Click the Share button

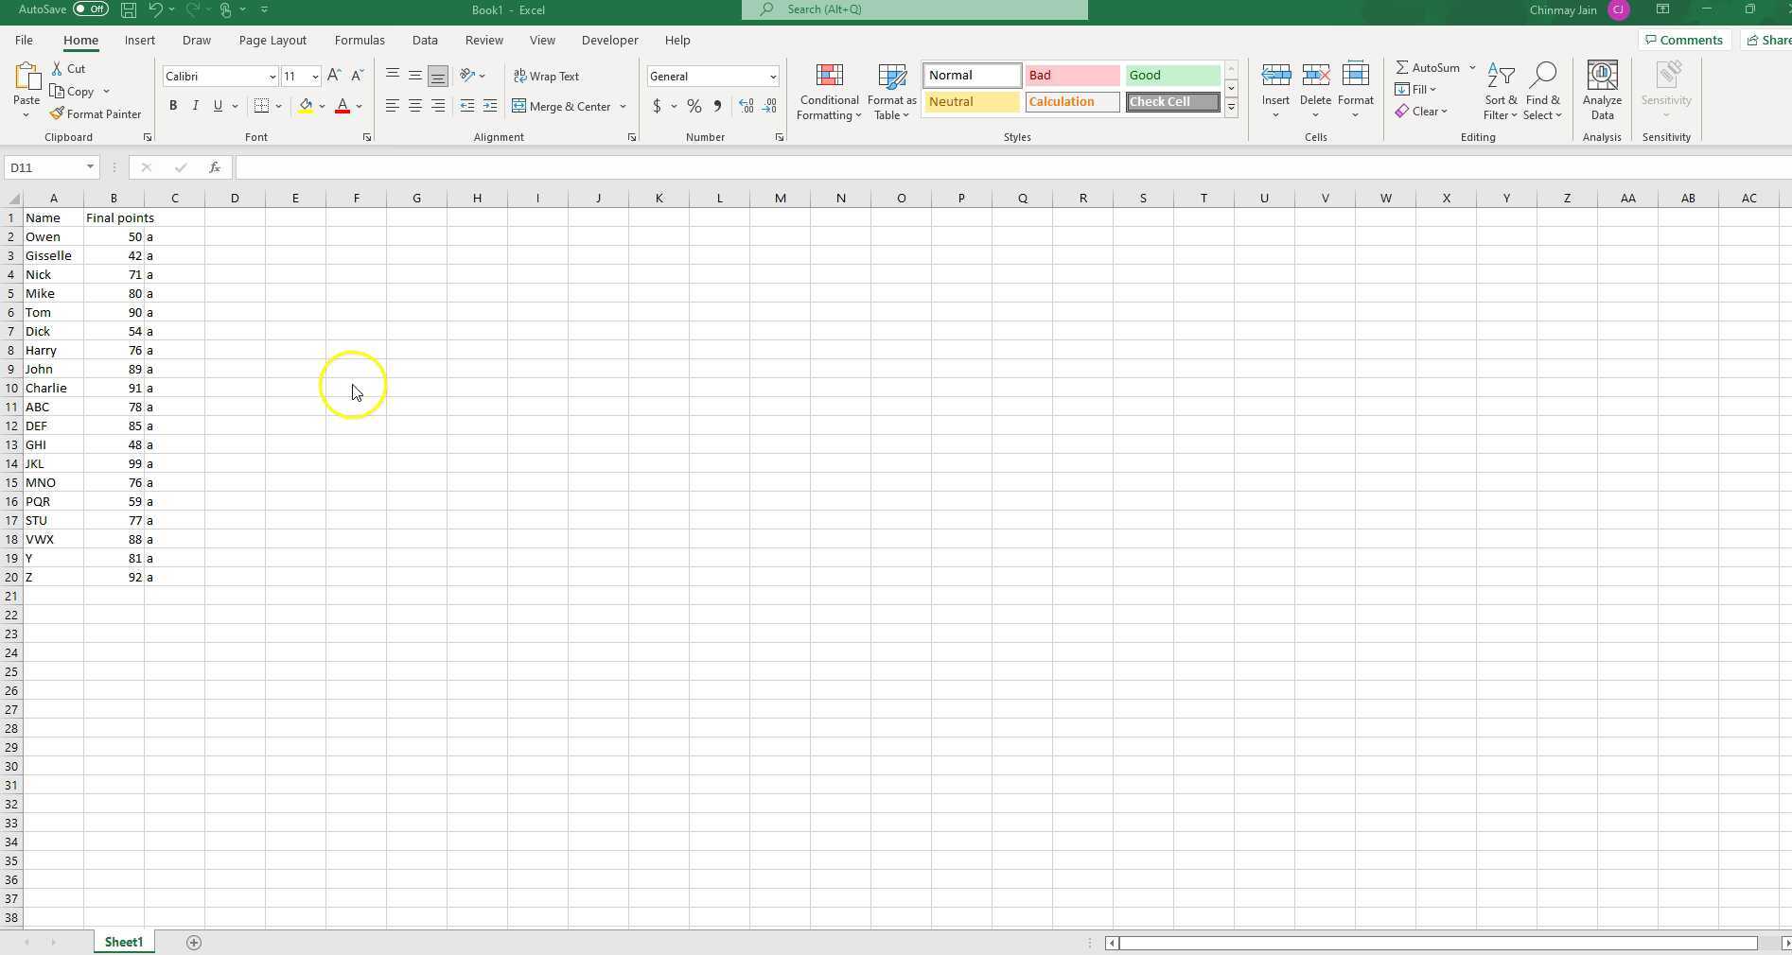[x=1767, y=40]
